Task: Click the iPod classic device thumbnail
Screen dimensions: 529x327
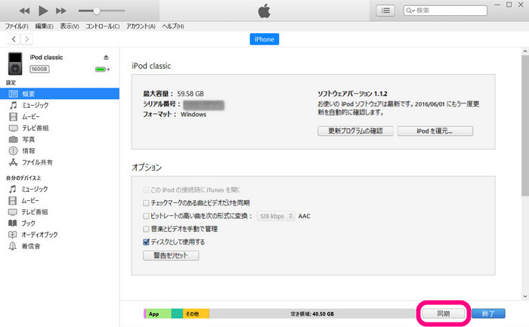Action: (x=15, y=63)
